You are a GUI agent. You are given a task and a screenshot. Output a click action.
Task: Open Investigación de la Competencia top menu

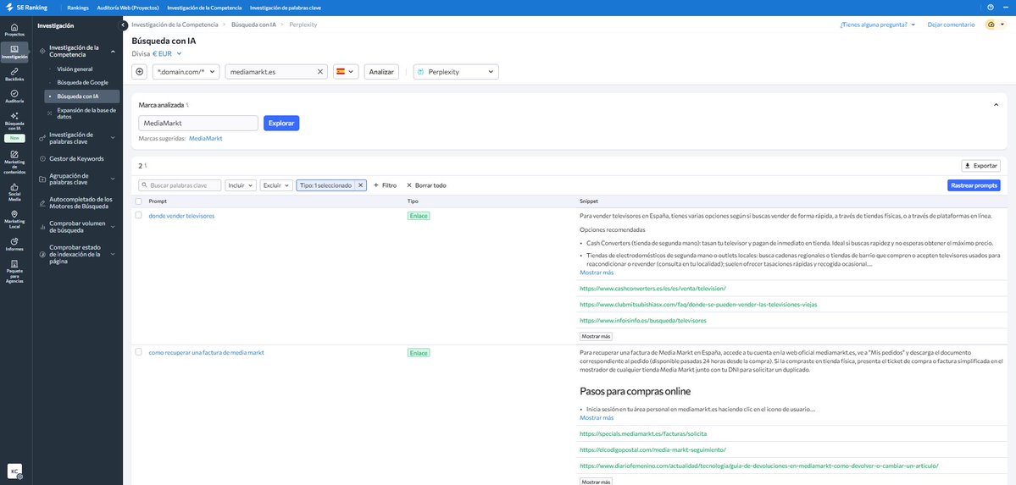point(204,8)
